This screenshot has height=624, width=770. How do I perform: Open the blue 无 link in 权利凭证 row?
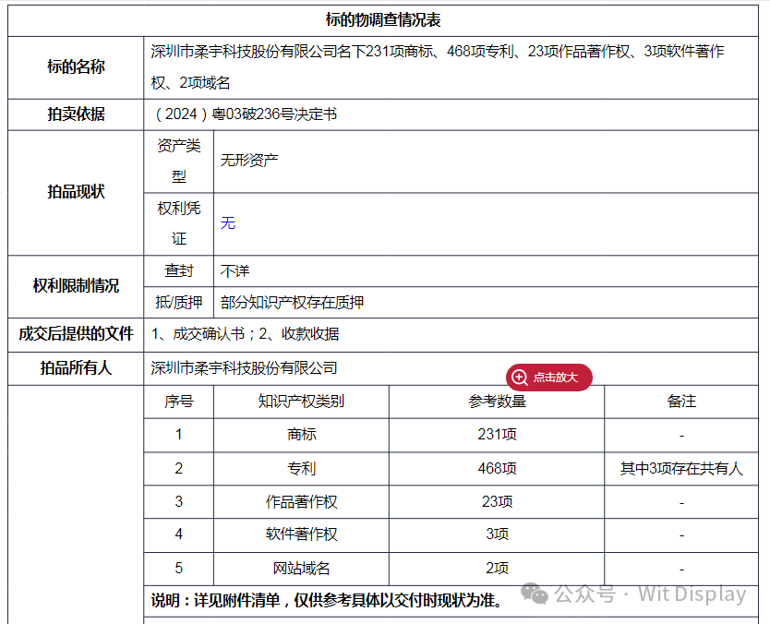tap(228, 222)
